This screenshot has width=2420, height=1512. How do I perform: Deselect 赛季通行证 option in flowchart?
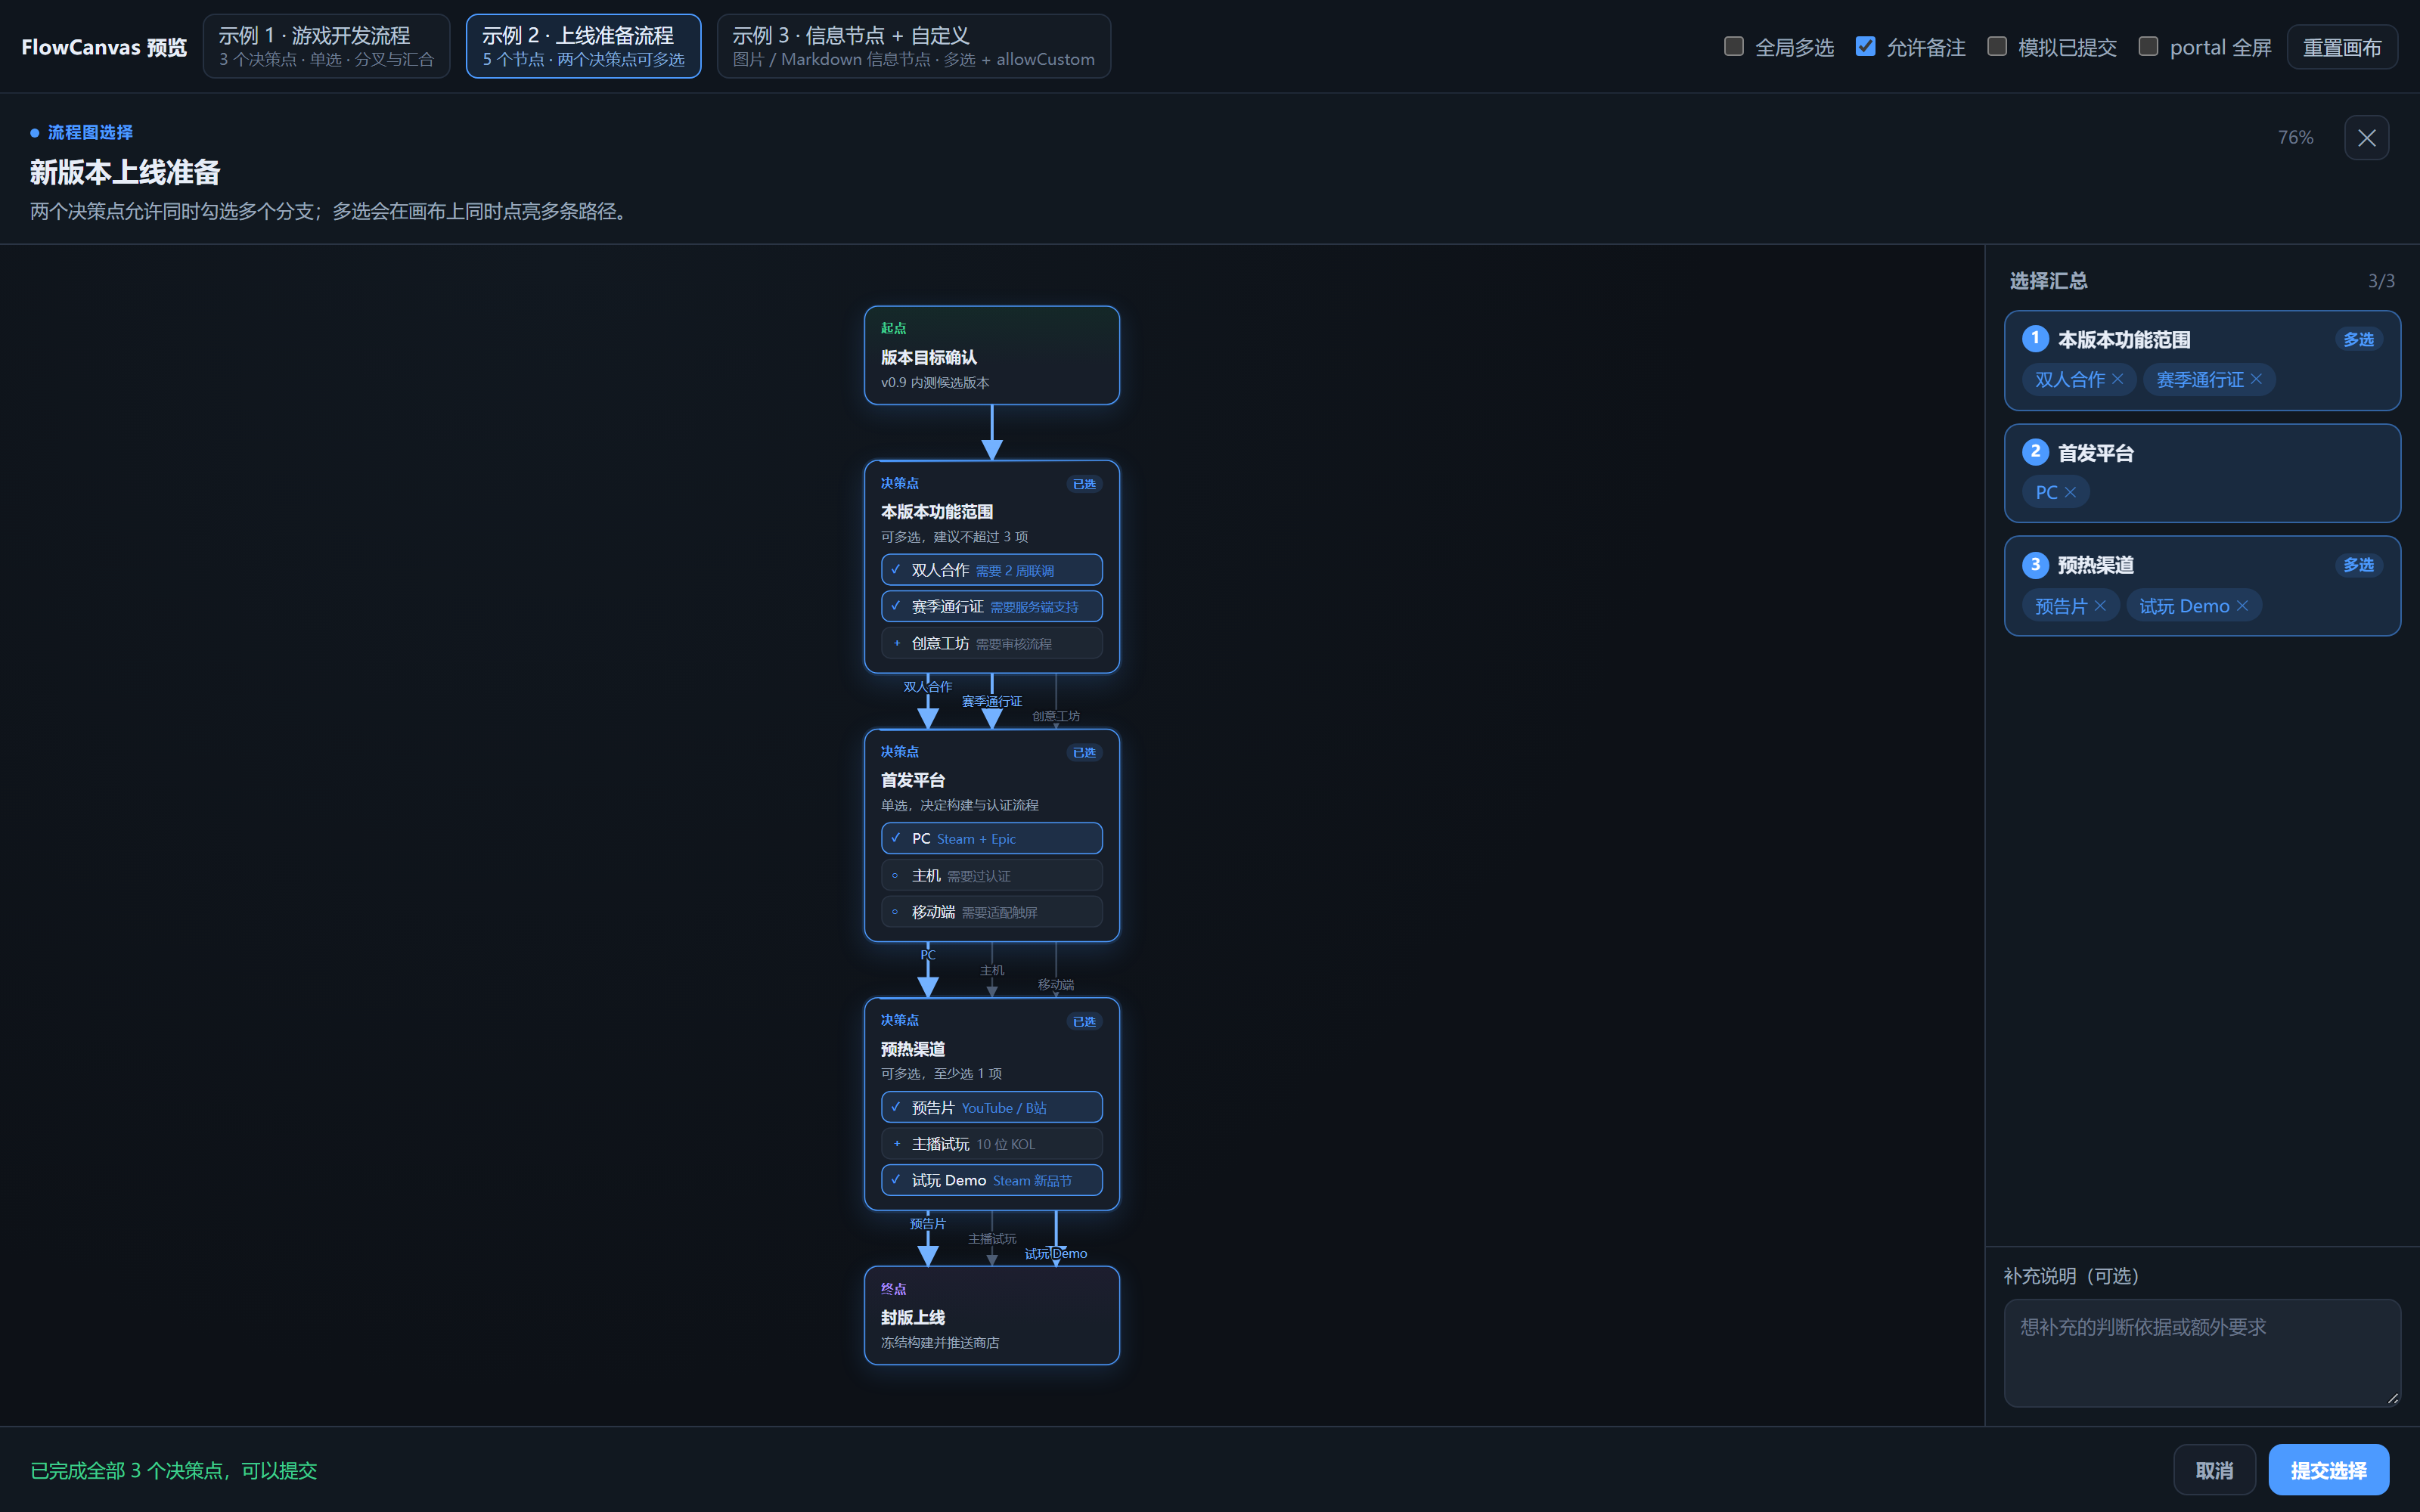[991, 606]
